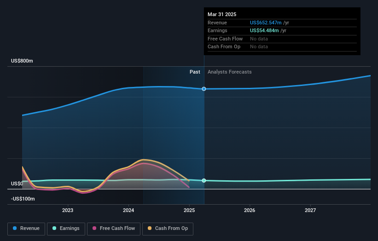The height and width of the screenshot is (241, 378).
Task: Click the orange Cash From Op legend dot
Action: pos(150,228)
